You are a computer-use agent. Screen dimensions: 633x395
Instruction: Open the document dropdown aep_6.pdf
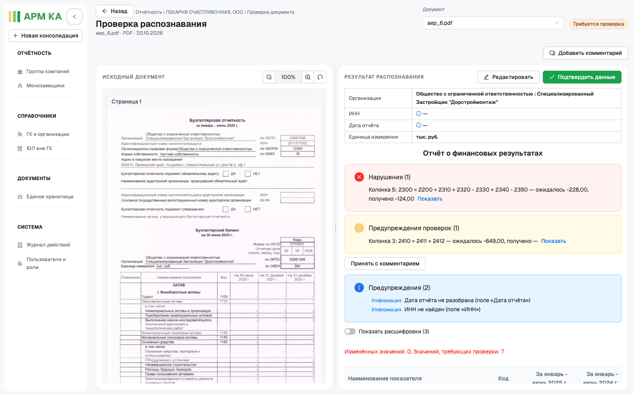pyautogui.click(x=493, y=23)
